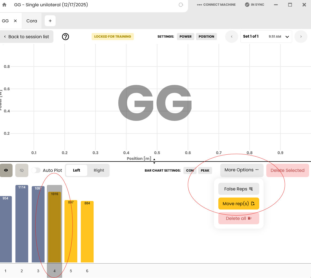Screen dimensions: 311x278
Task: Minimize the application window
Action: click(276, 5)
